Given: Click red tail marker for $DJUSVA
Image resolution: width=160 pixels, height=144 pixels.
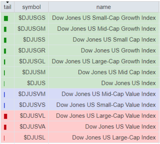Looking at the screenshot, I should (x=5, y=127).
